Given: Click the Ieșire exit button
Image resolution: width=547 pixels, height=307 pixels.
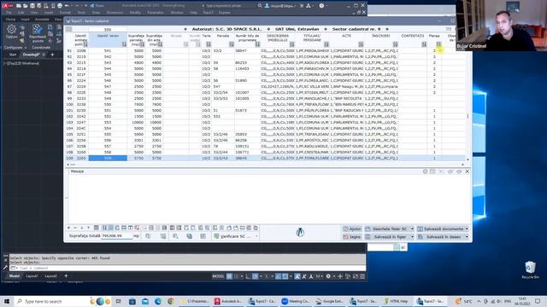Looking at the screenshot, I should click(352, 237).
